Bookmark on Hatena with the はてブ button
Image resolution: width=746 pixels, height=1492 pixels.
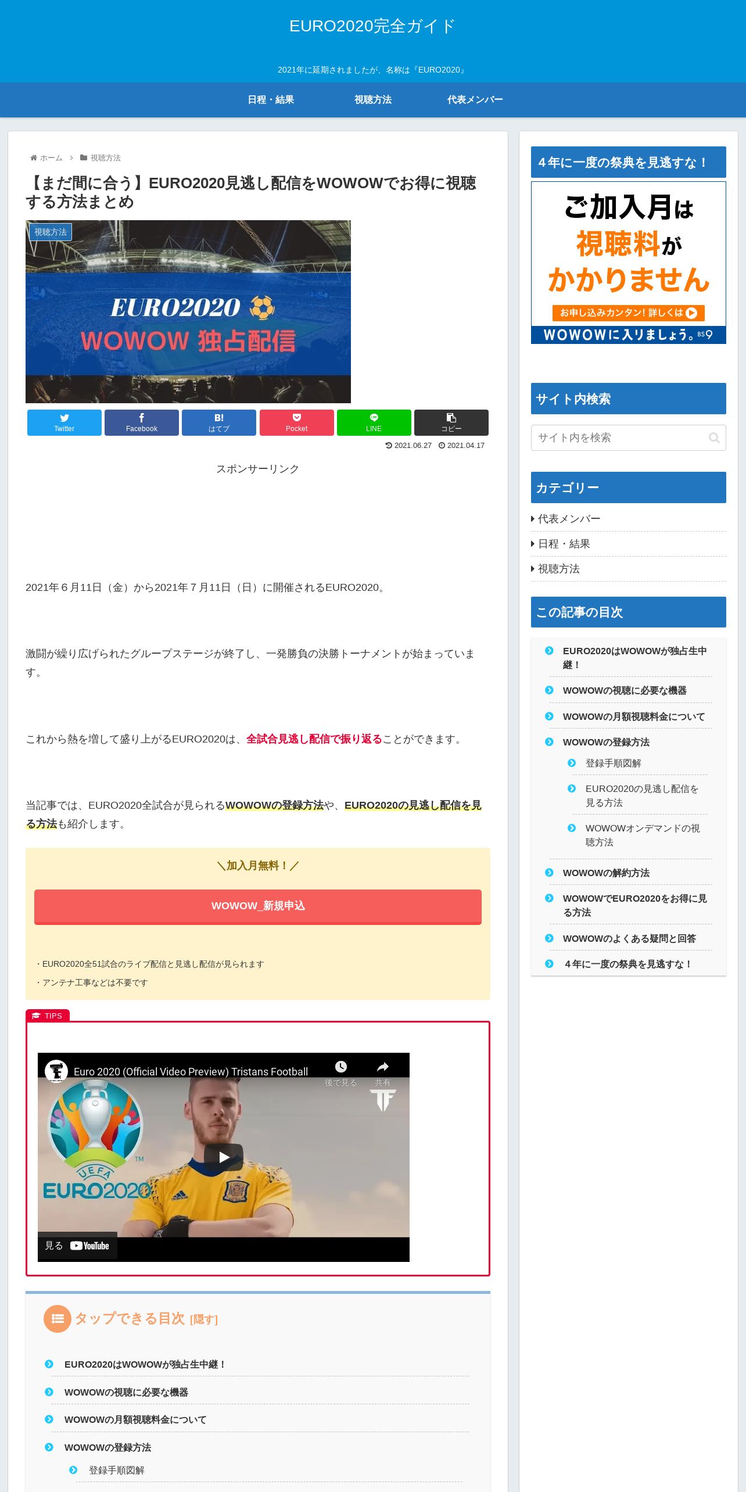pyautogui.click(x=219, y=422)
